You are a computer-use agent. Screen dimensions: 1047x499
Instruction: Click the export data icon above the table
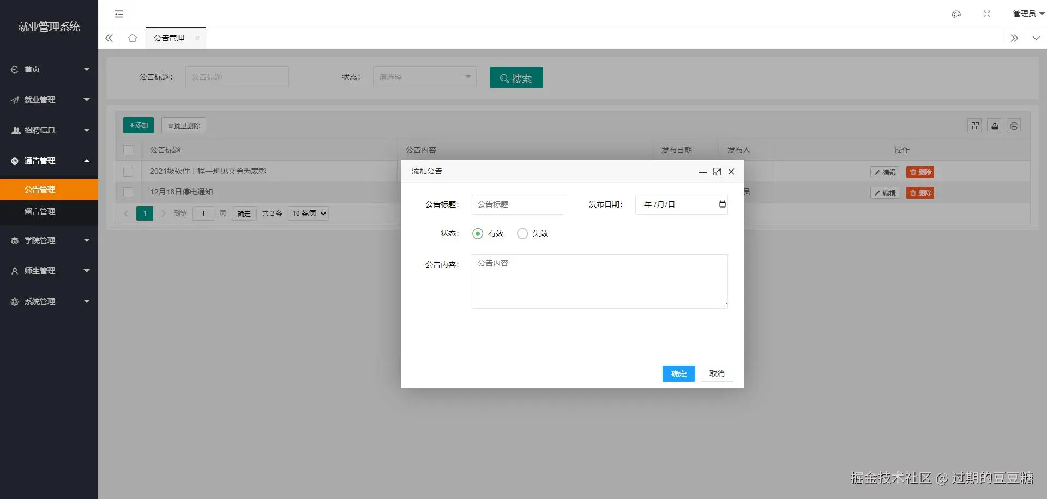pos(994,125)
